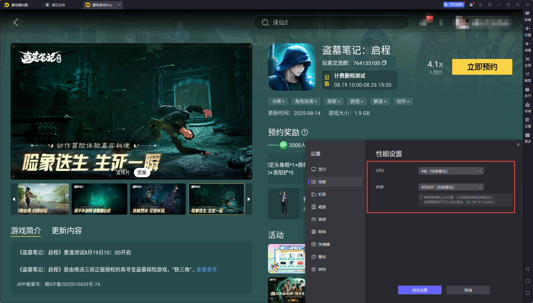Copy the player group number 764135100
533x303 pixels.
pos(384,63)
